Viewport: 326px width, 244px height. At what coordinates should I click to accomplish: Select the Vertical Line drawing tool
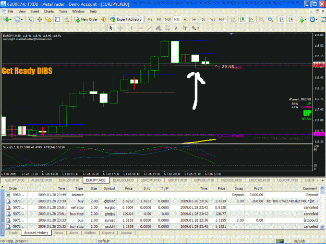[131, 28]
